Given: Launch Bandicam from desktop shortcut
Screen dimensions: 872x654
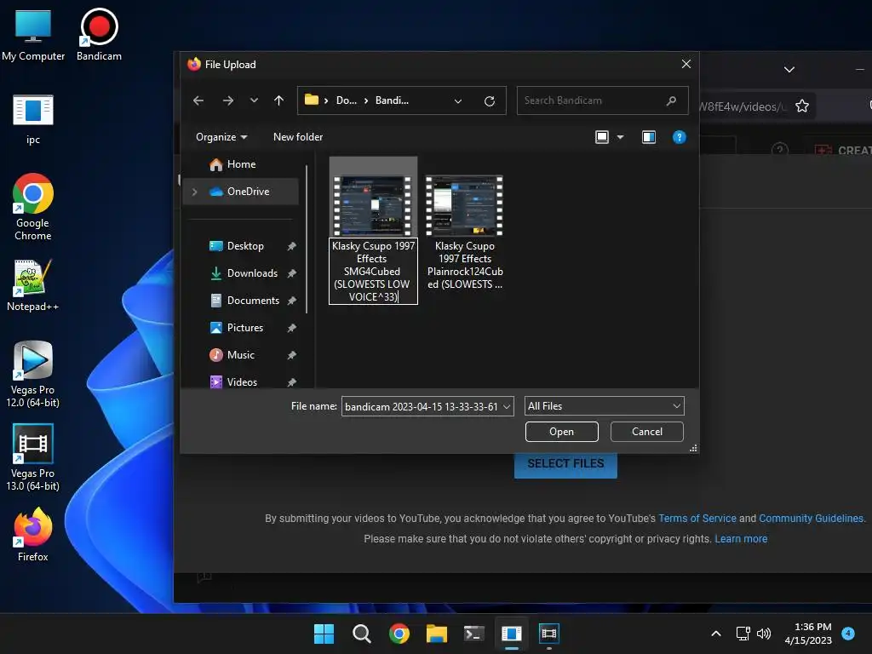Looking at the screenshot, I should (99, 34).
